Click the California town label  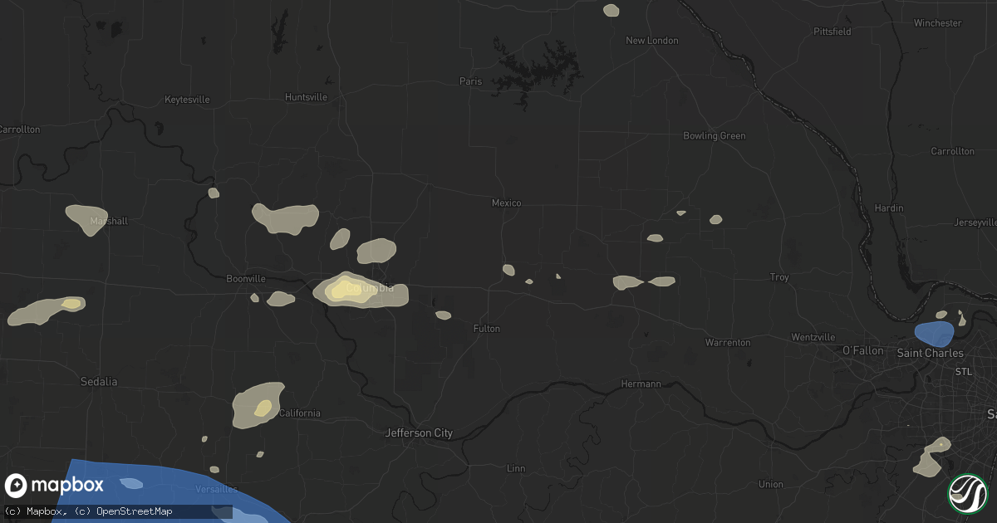pyautogui.click(x=299, y=413)
